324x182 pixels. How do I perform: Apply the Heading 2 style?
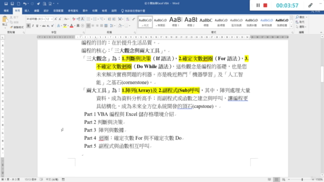[x=191, y=22]
